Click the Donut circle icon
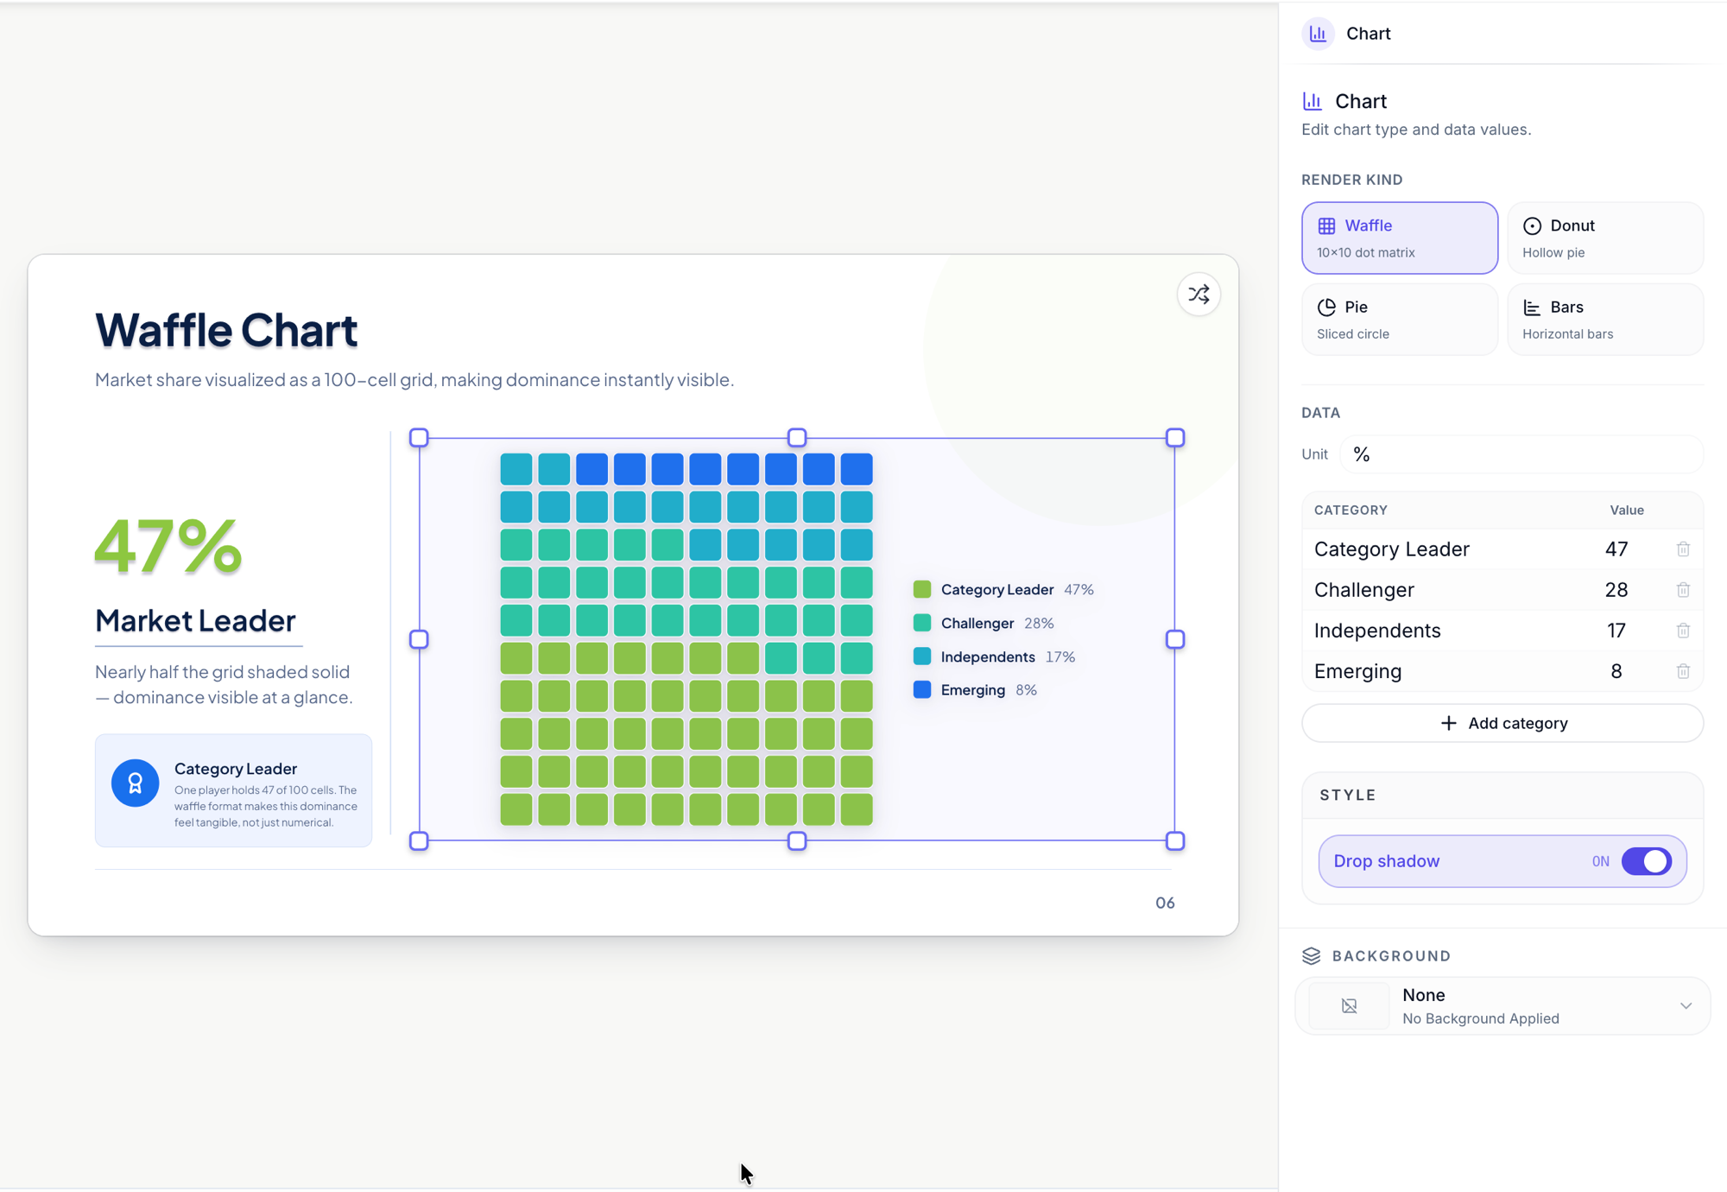Viewport: 1727px width, 1192px height. (x=1532, y=226)
